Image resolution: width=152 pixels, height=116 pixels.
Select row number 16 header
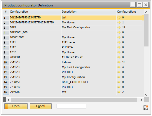click(x=6, y=92)
